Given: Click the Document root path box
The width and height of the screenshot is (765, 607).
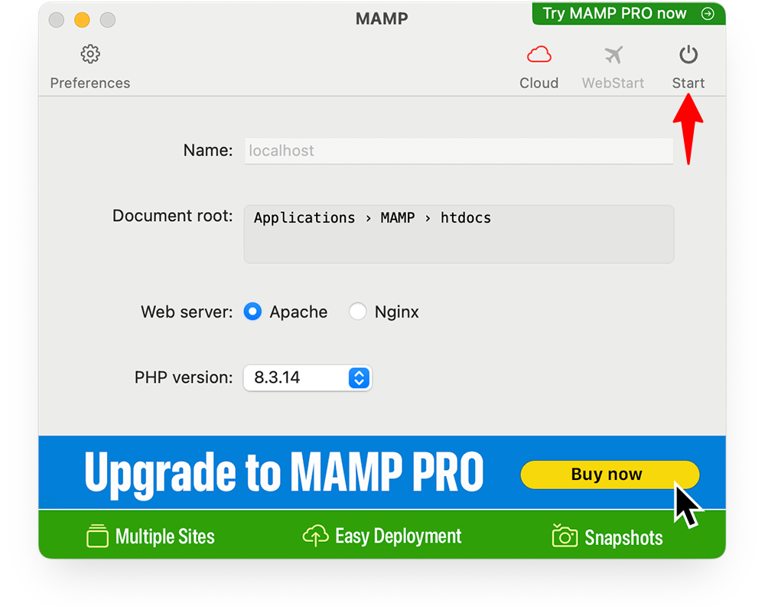Looking at the screenshot, I should coord(458,234).
